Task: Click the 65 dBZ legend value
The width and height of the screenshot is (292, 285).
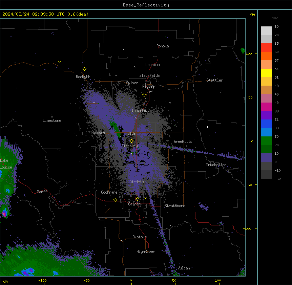Action: pos(276,43)
